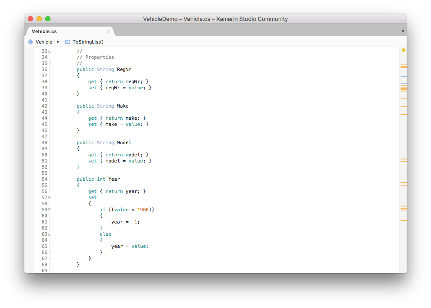The width and height of the screenshot is (431, 308).
Task: Collapse the if block fold at line 59
Action: click(x=50, y=210)
